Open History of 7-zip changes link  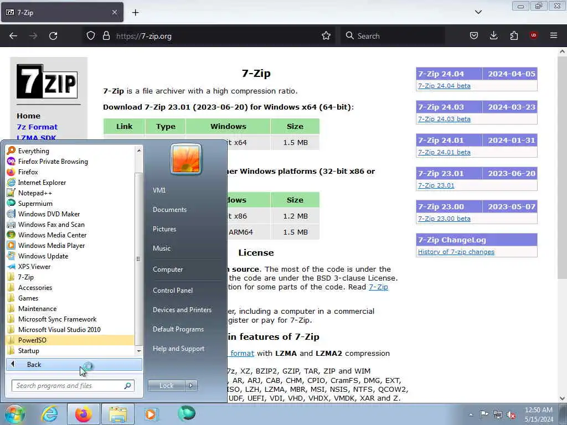(456, 252)
